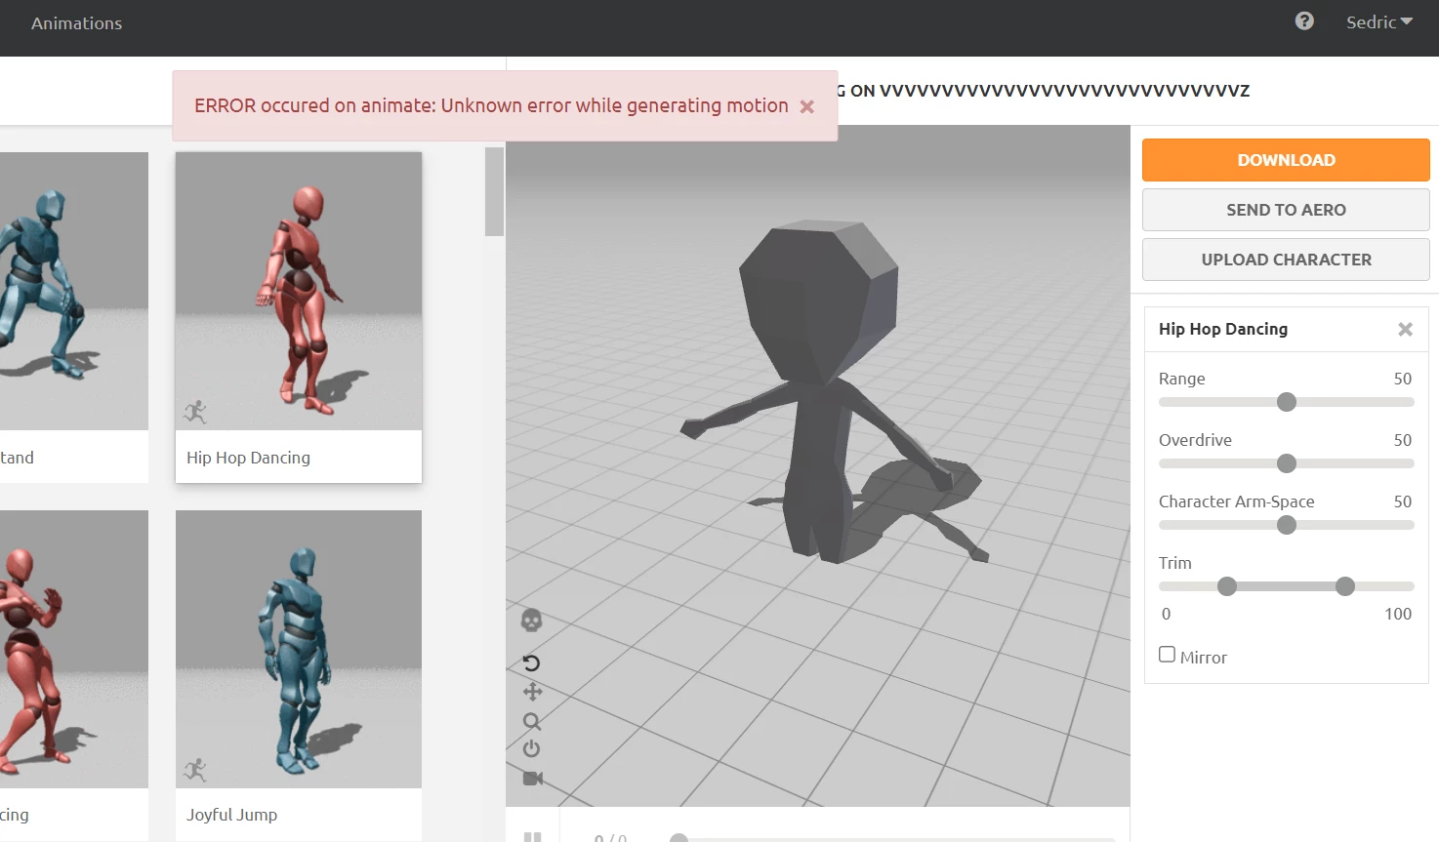
Task: Select the Hip Hop Dancing animation thumbnail
Action: tap(299, 291)
